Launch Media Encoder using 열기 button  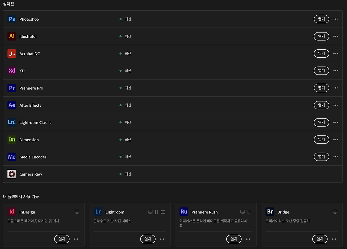tap(322, 157)
